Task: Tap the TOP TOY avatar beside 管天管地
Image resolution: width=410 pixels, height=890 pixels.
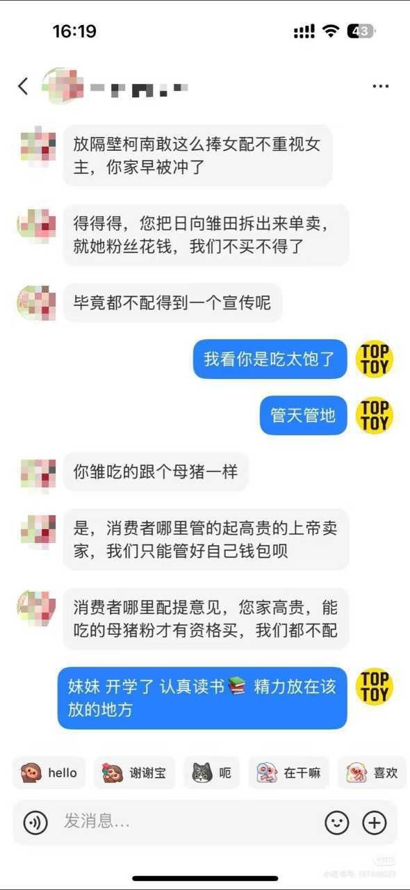Action: tap(375, 415)
